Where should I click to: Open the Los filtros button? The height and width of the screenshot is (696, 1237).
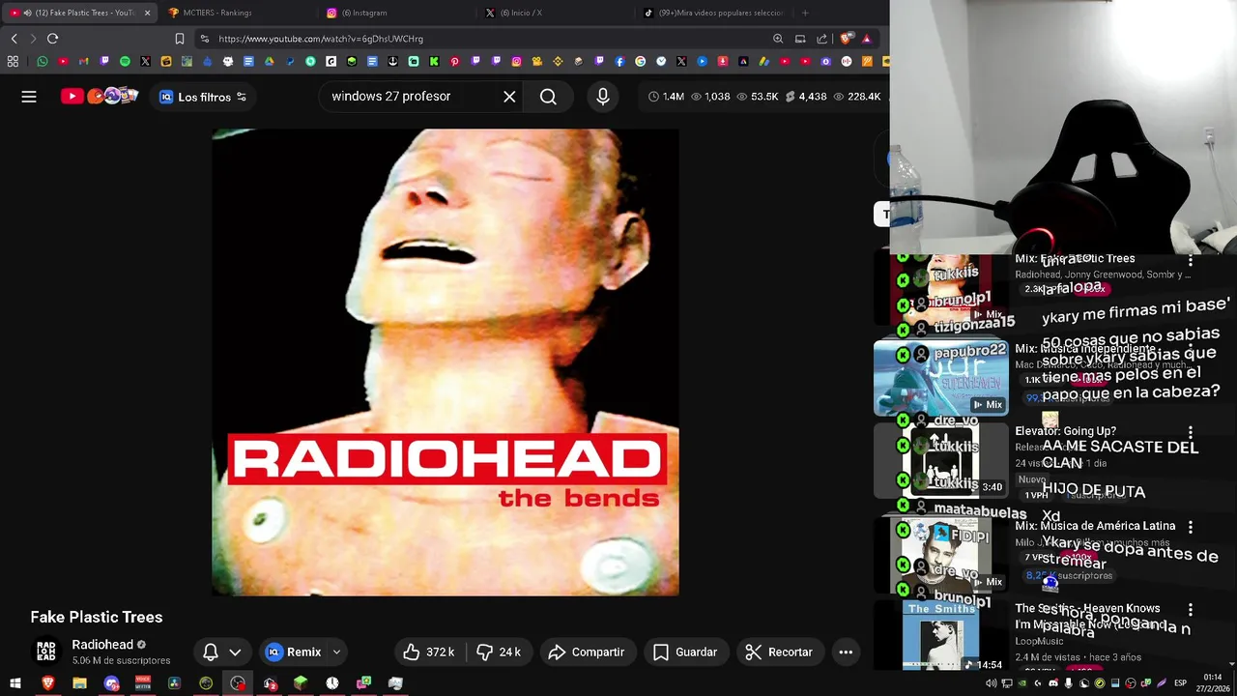click(203, 97)
